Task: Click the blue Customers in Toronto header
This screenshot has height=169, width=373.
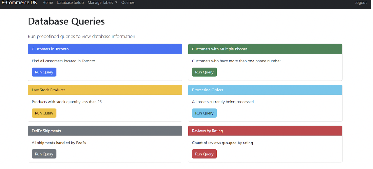Action: 105,49
